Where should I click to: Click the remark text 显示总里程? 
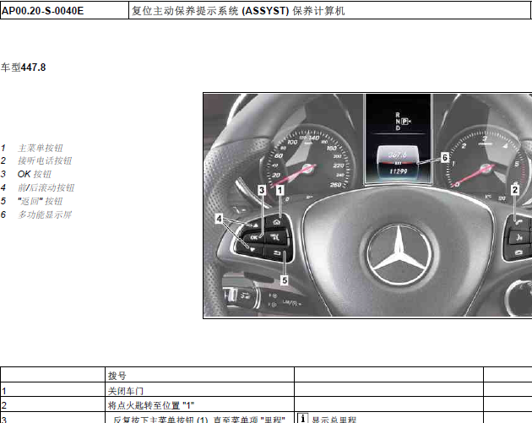click(x=334, y=420)
